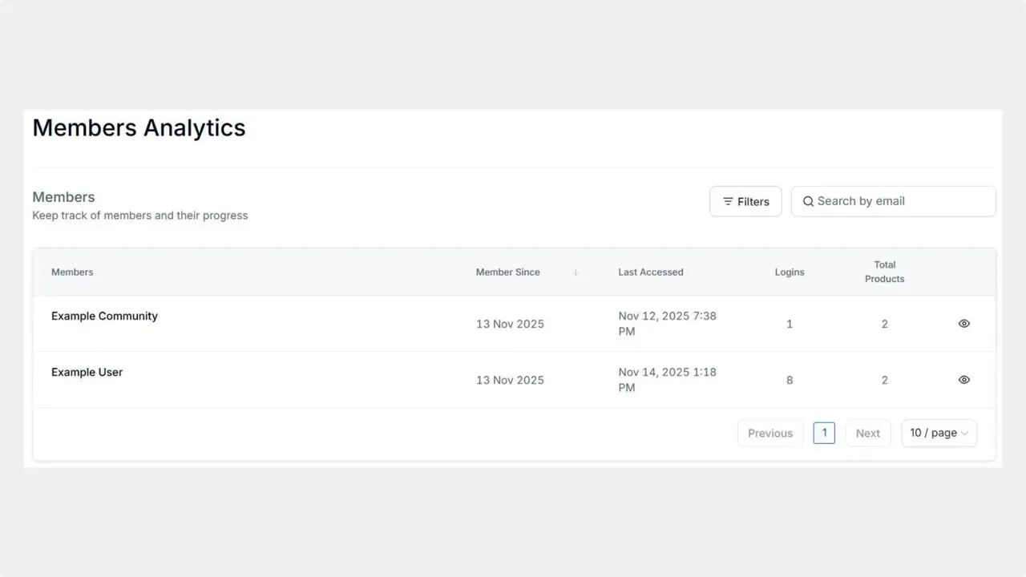Click the Members column header
The height and width of the screenshot is (577, 1026).
tap(72, 272)
